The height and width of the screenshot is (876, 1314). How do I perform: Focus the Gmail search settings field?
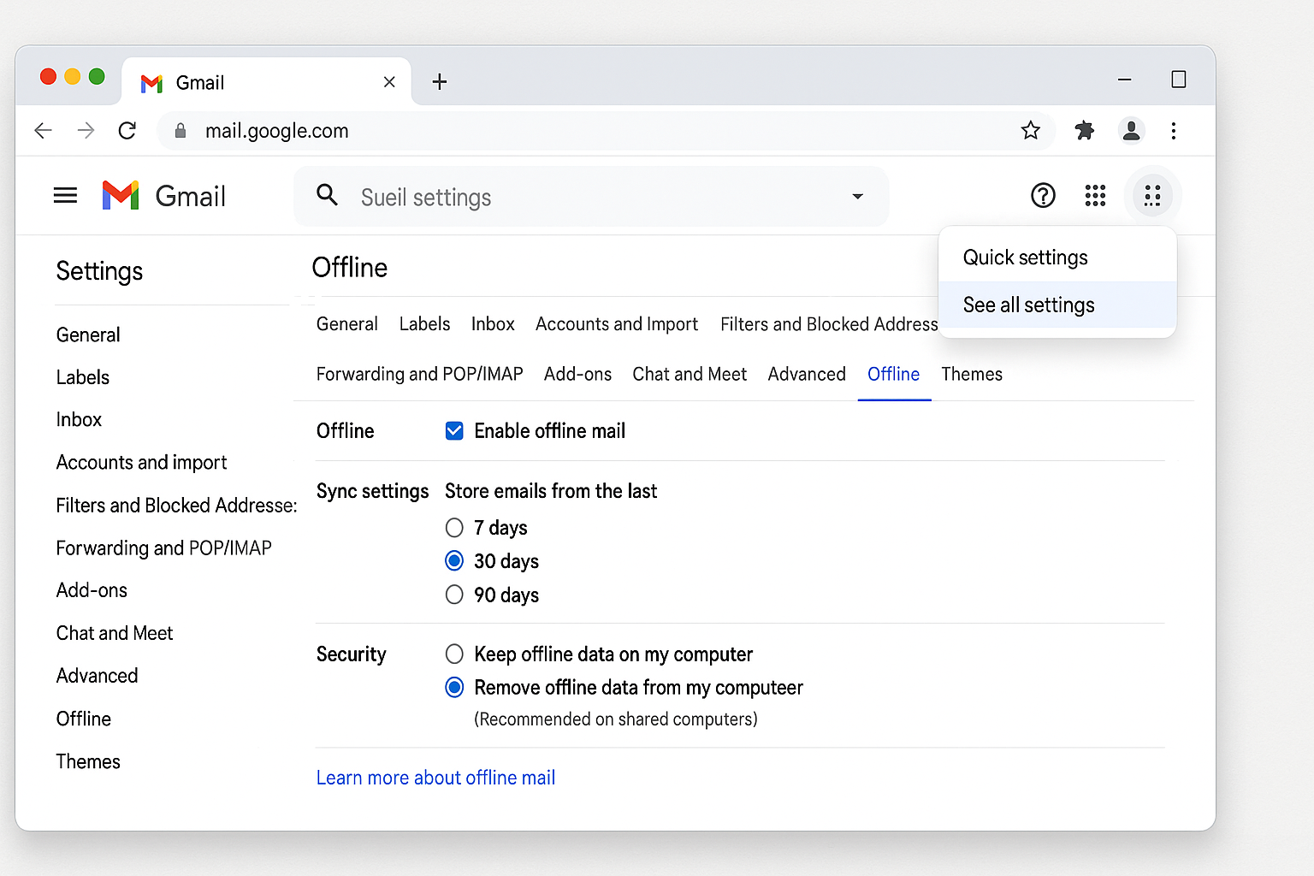(590, 197)
